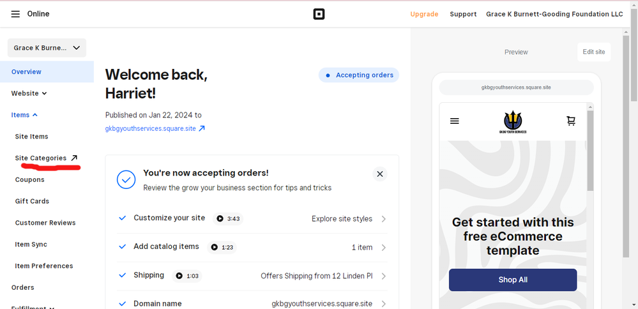
Task: Open the site selector dropdown
Action: click(x=47, y=48)
